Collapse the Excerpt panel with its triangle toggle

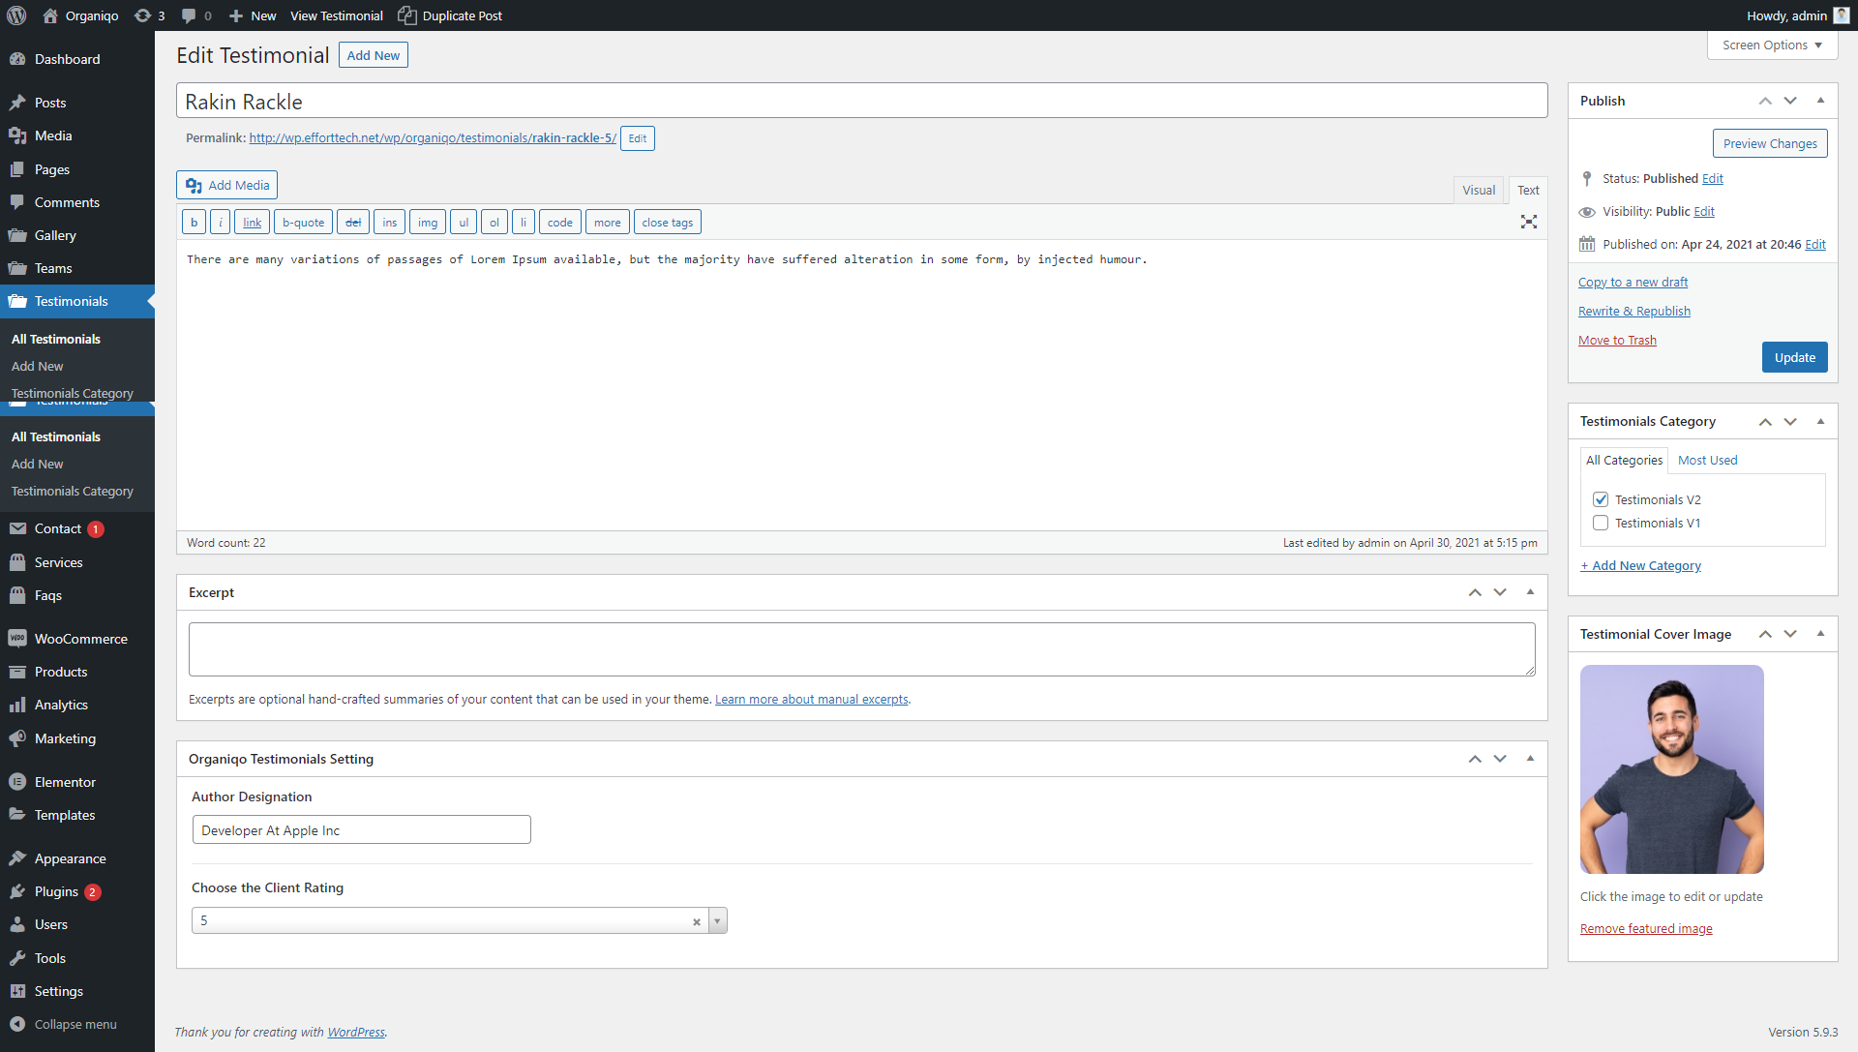[x=1530, y=592]
